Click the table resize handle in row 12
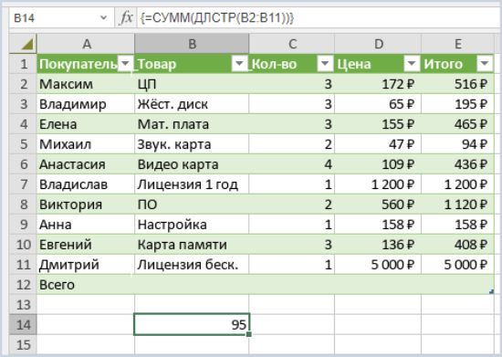This screenshot has height=357, width=502. tap(491, 291)
